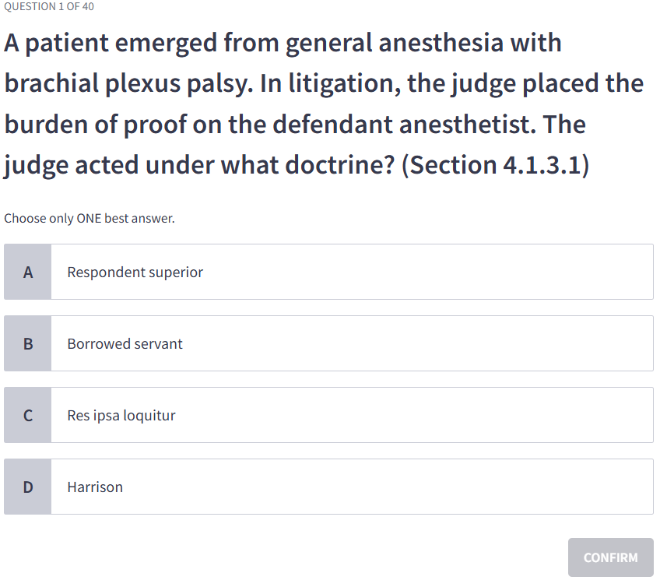The width and height of the screenshot is (660, 580).
Task: Confirm the selected answer
Action: pyautogui.click(x=610, y=557)
